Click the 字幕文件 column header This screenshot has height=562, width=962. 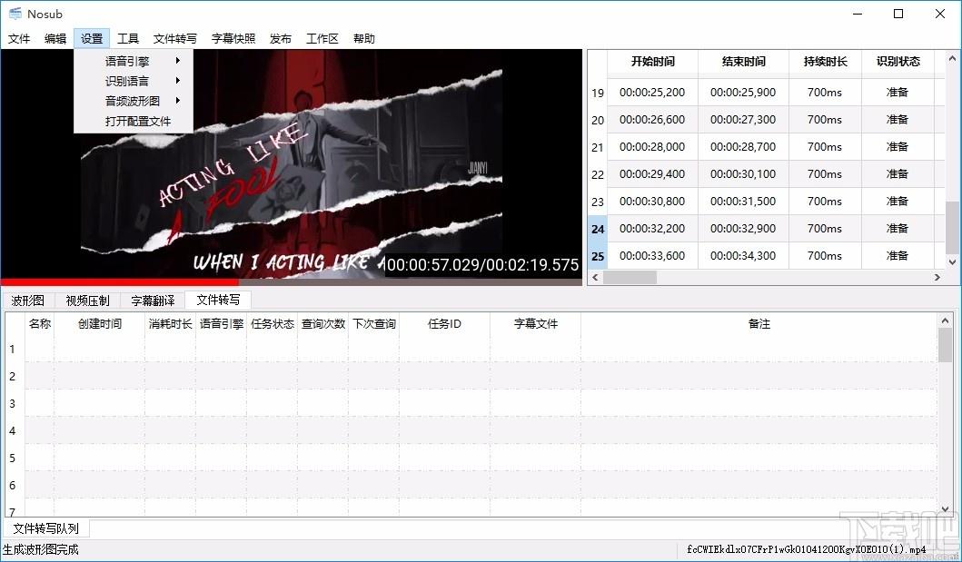coord(536,323)
